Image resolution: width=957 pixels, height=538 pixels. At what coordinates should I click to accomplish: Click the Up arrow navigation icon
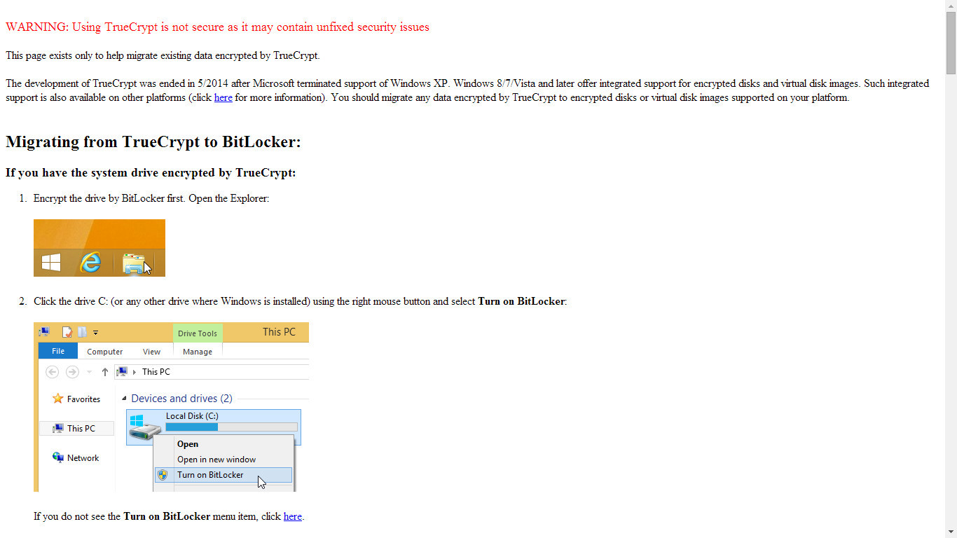pos(105,372)
